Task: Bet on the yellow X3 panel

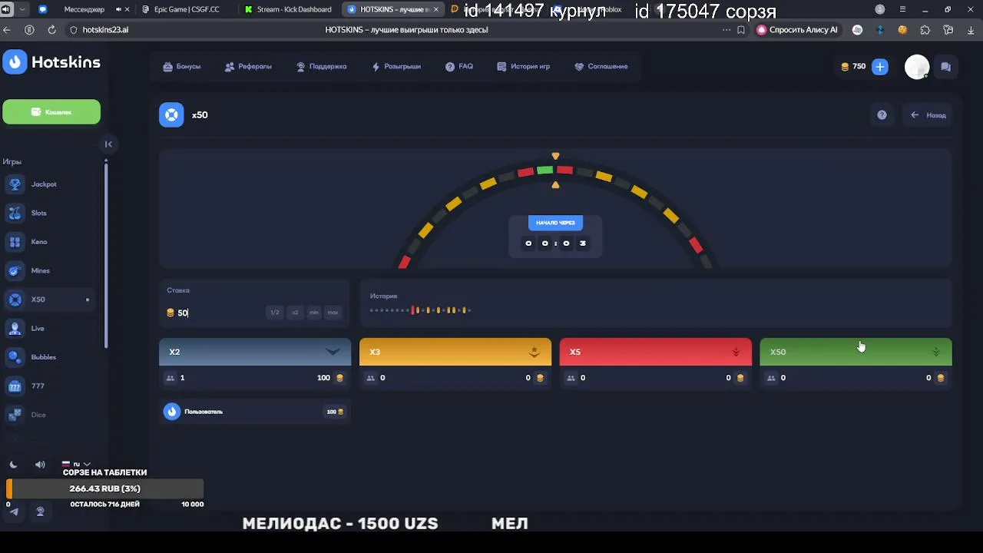Action: tap(455, 352)
